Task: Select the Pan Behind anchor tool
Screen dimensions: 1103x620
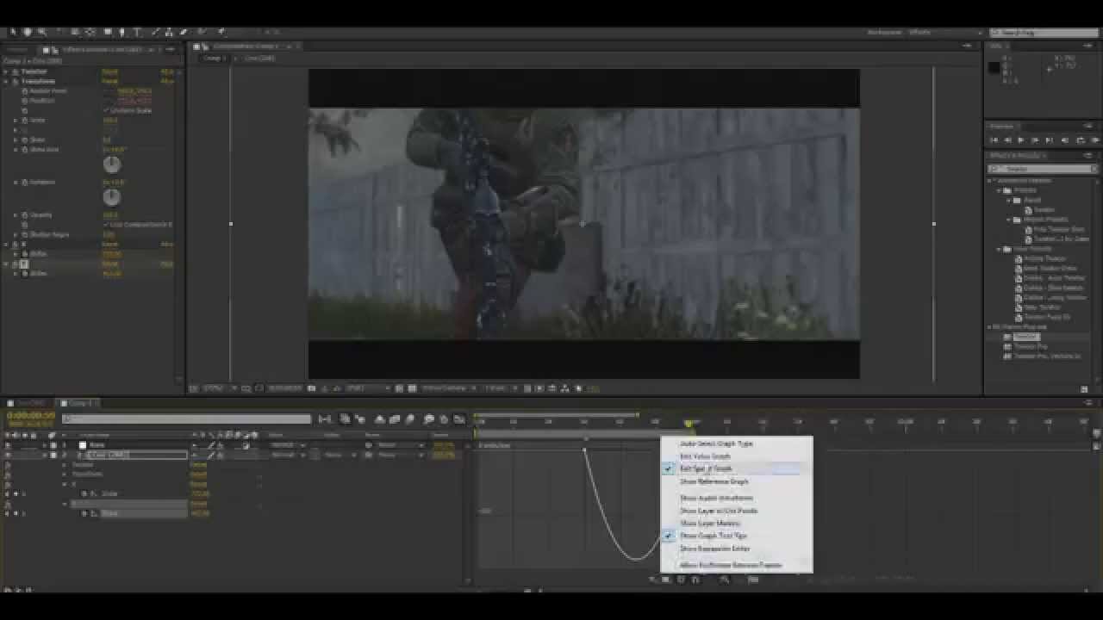Action: (x=90, y=32)
